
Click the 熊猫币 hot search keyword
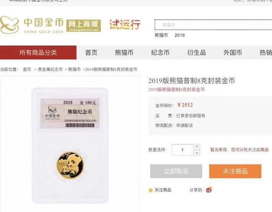161,35
